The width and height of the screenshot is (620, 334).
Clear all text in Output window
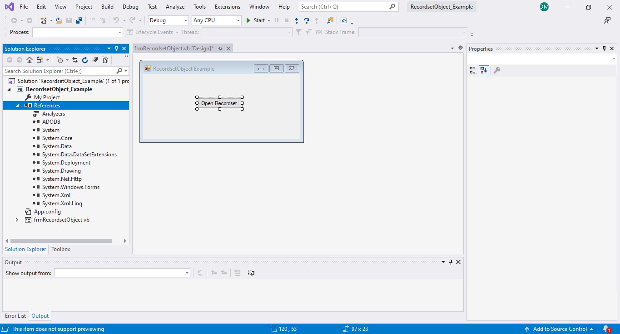click(236, 272)
